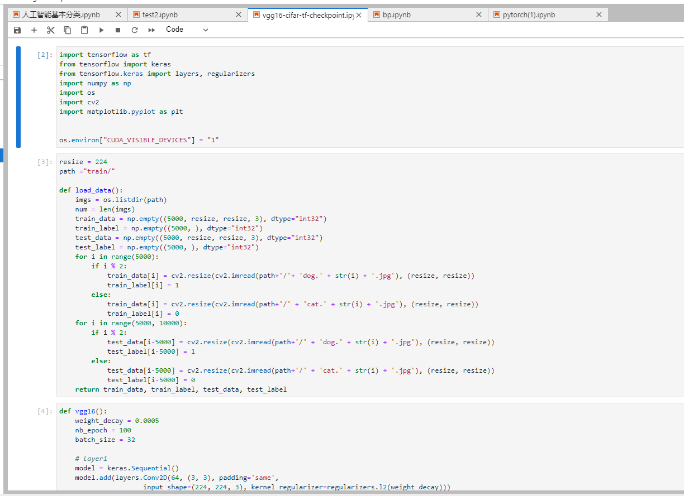The height and width of the screenshot is (496, 684).
Task: Click the return train_data line
Action: click(181, 389)
